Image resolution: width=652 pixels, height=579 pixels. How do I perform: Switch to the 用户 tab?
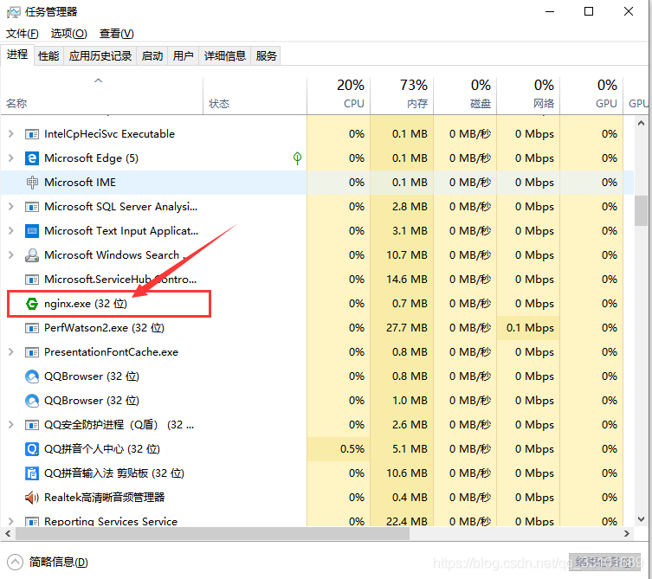pos(184,56)
